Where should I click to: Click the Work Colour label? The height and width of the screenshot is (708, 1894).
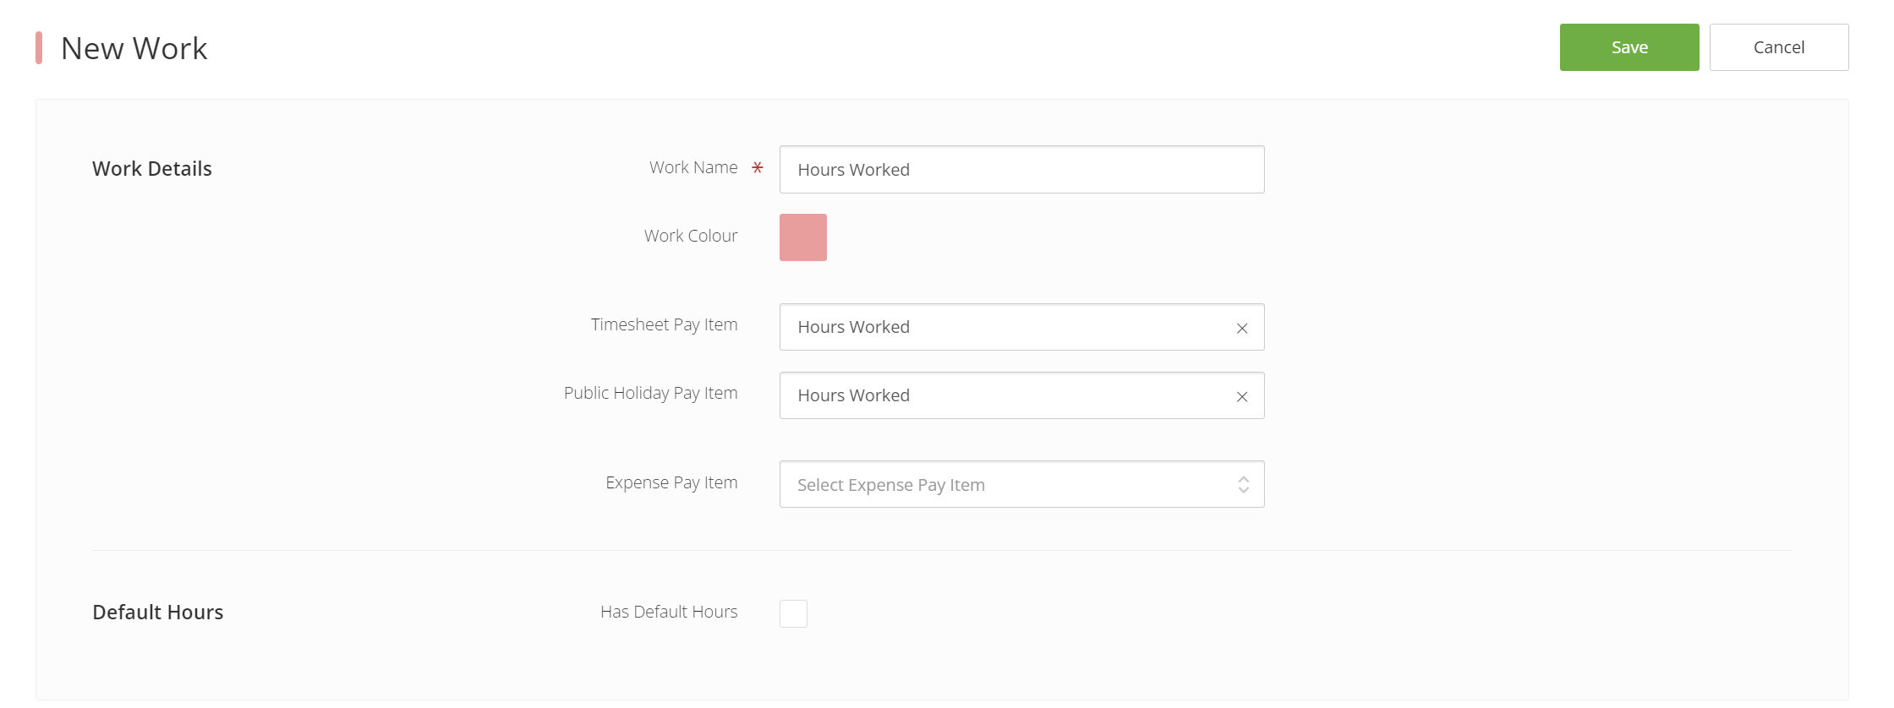[x=691, y=236]
